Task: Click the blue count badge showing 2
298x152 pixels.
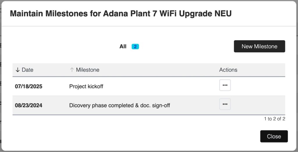Action: tap(135, 47)
